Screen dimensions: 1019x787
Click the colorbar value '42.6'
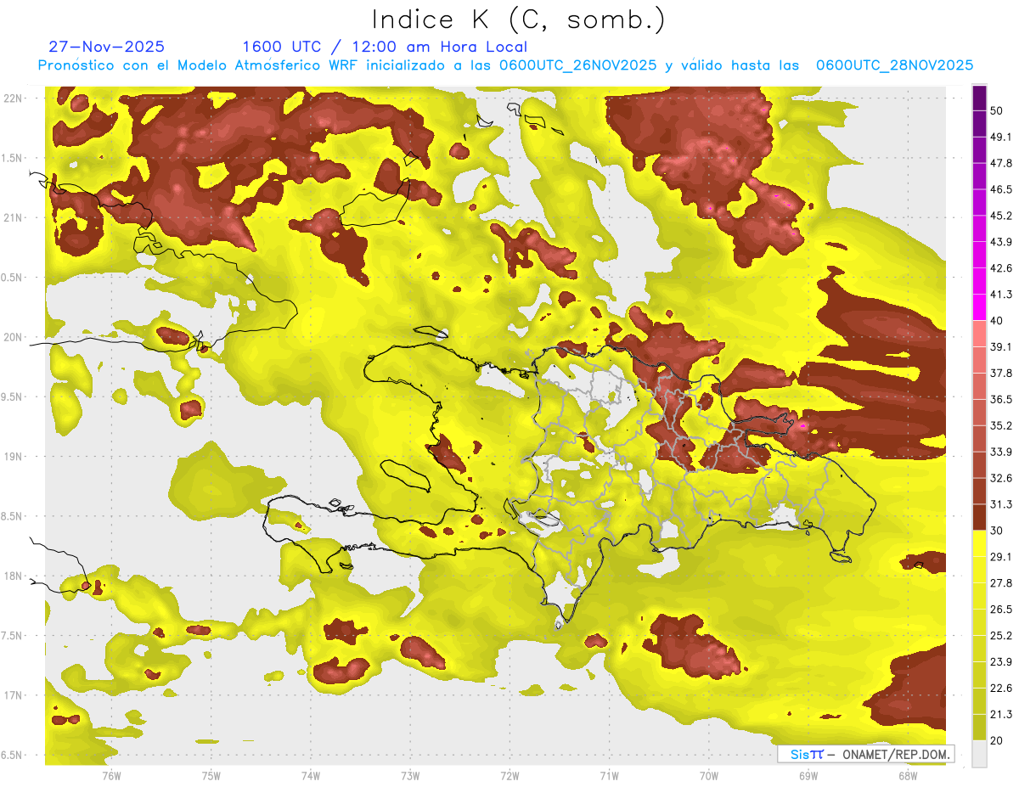1001,267
